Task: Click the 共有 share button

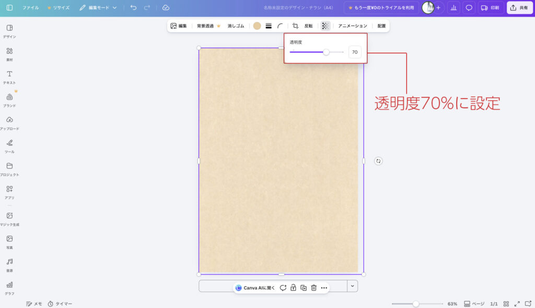Action: [x=519, y=8]
